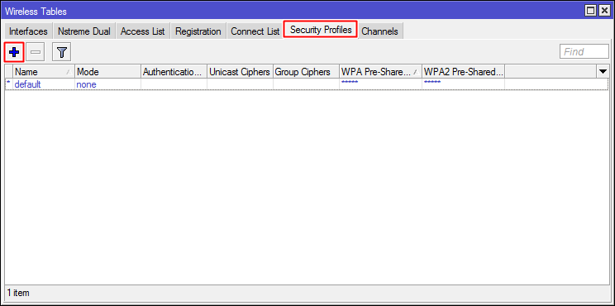Click the default row's WPA2 key asterisks
Screen dimensions: 615x306
click(x=432, y=83)
